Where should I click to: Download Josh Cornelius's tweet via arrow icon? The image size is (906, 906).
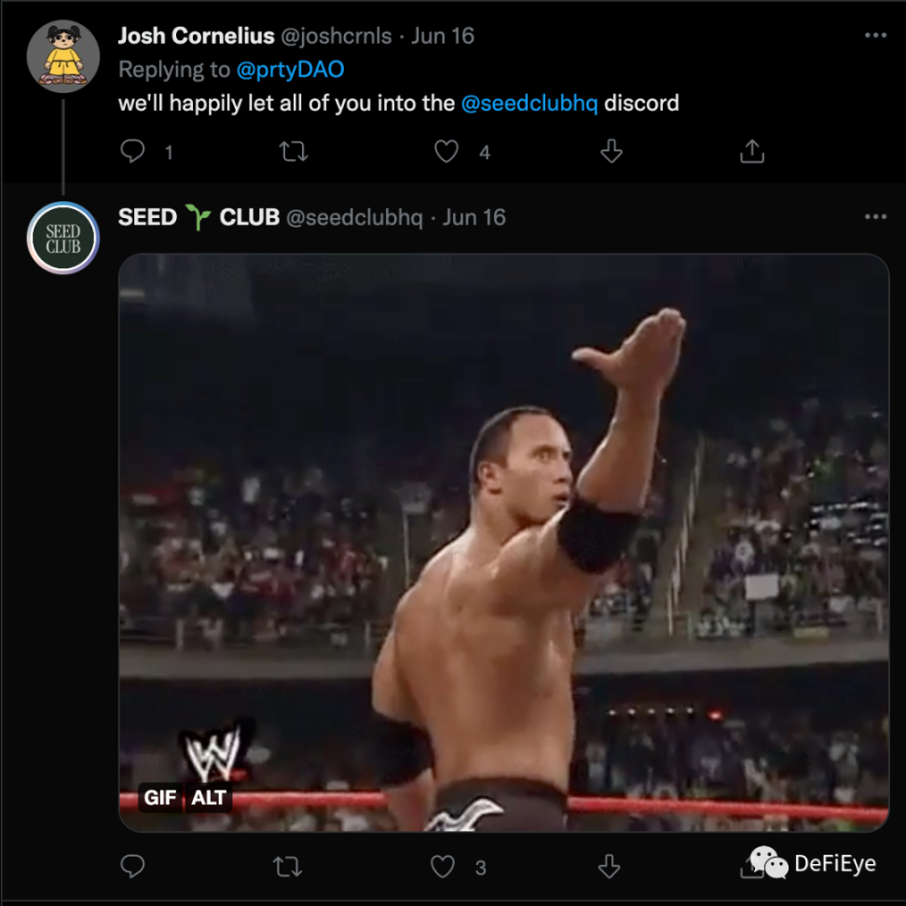click(611, 151)
